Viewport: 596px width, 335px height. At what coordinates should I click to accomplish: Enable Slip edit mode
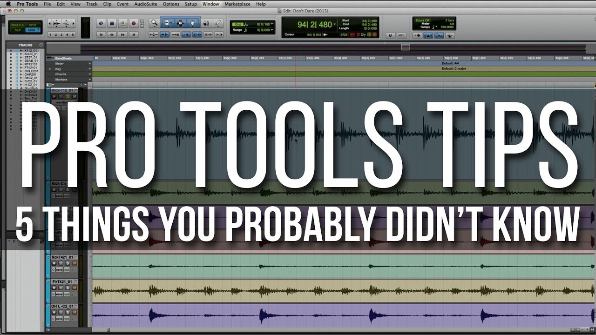[x=18, y=30]
